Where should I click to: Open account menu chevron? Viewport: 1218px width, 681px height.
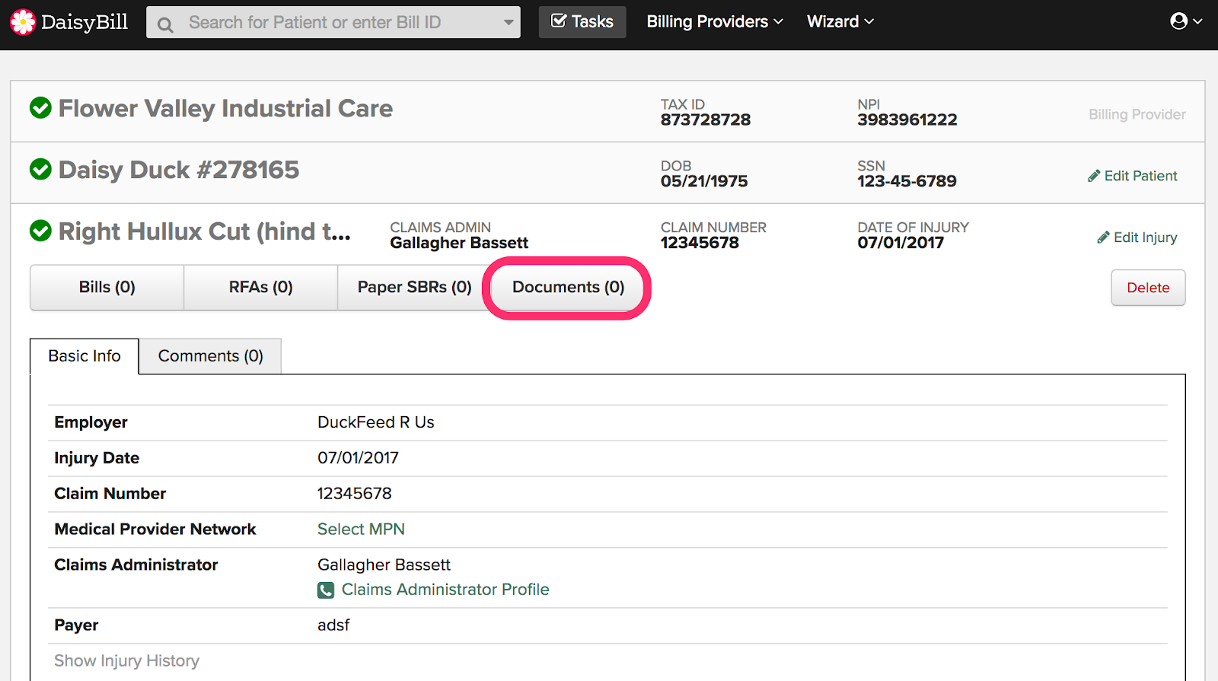coord(1197,21)
